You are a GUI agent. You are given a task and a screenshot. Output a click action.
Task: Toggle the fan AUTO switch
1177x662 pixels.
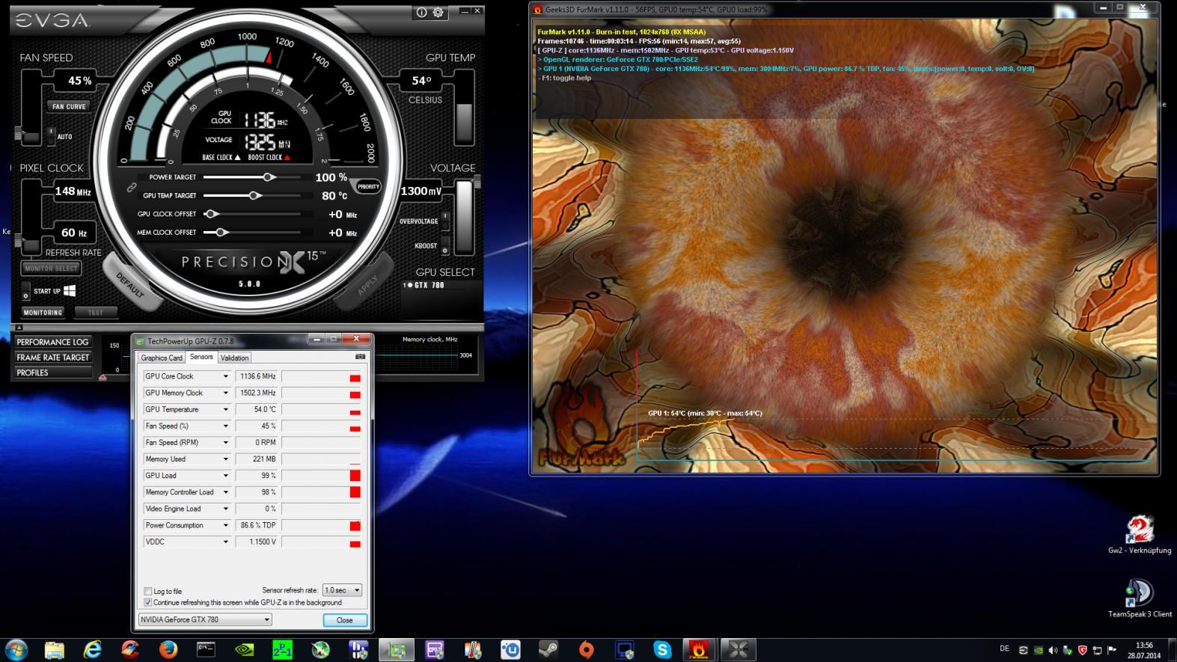50,136
